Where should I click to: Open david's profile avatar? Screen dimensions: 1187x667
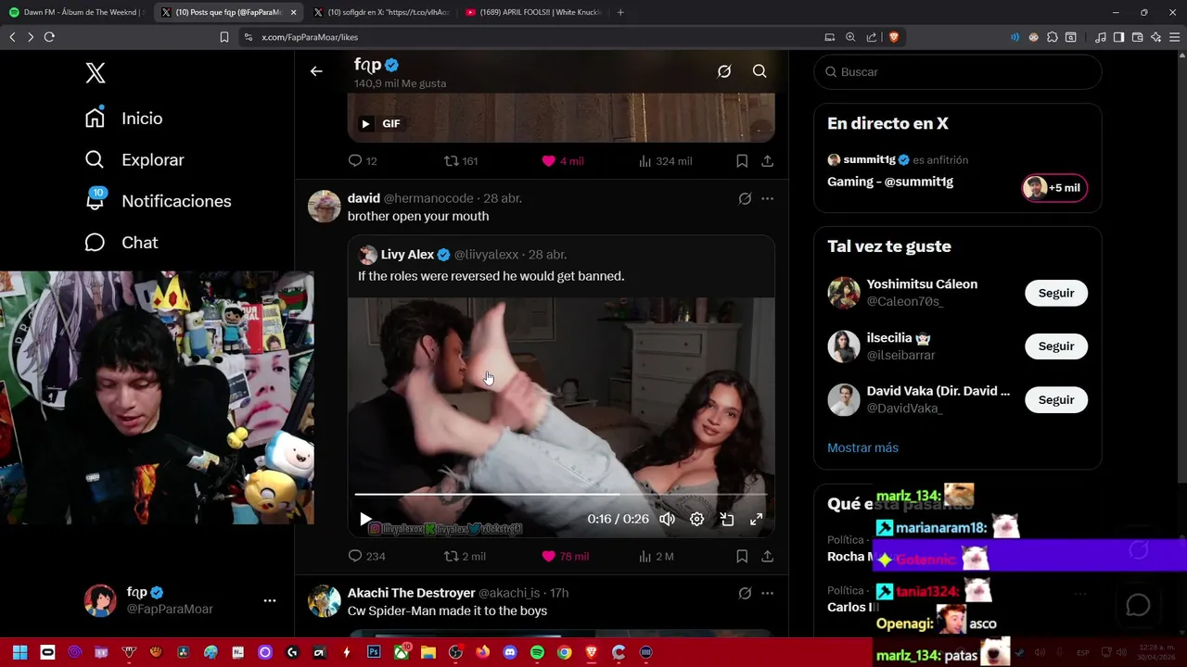(x=325, y=206)
